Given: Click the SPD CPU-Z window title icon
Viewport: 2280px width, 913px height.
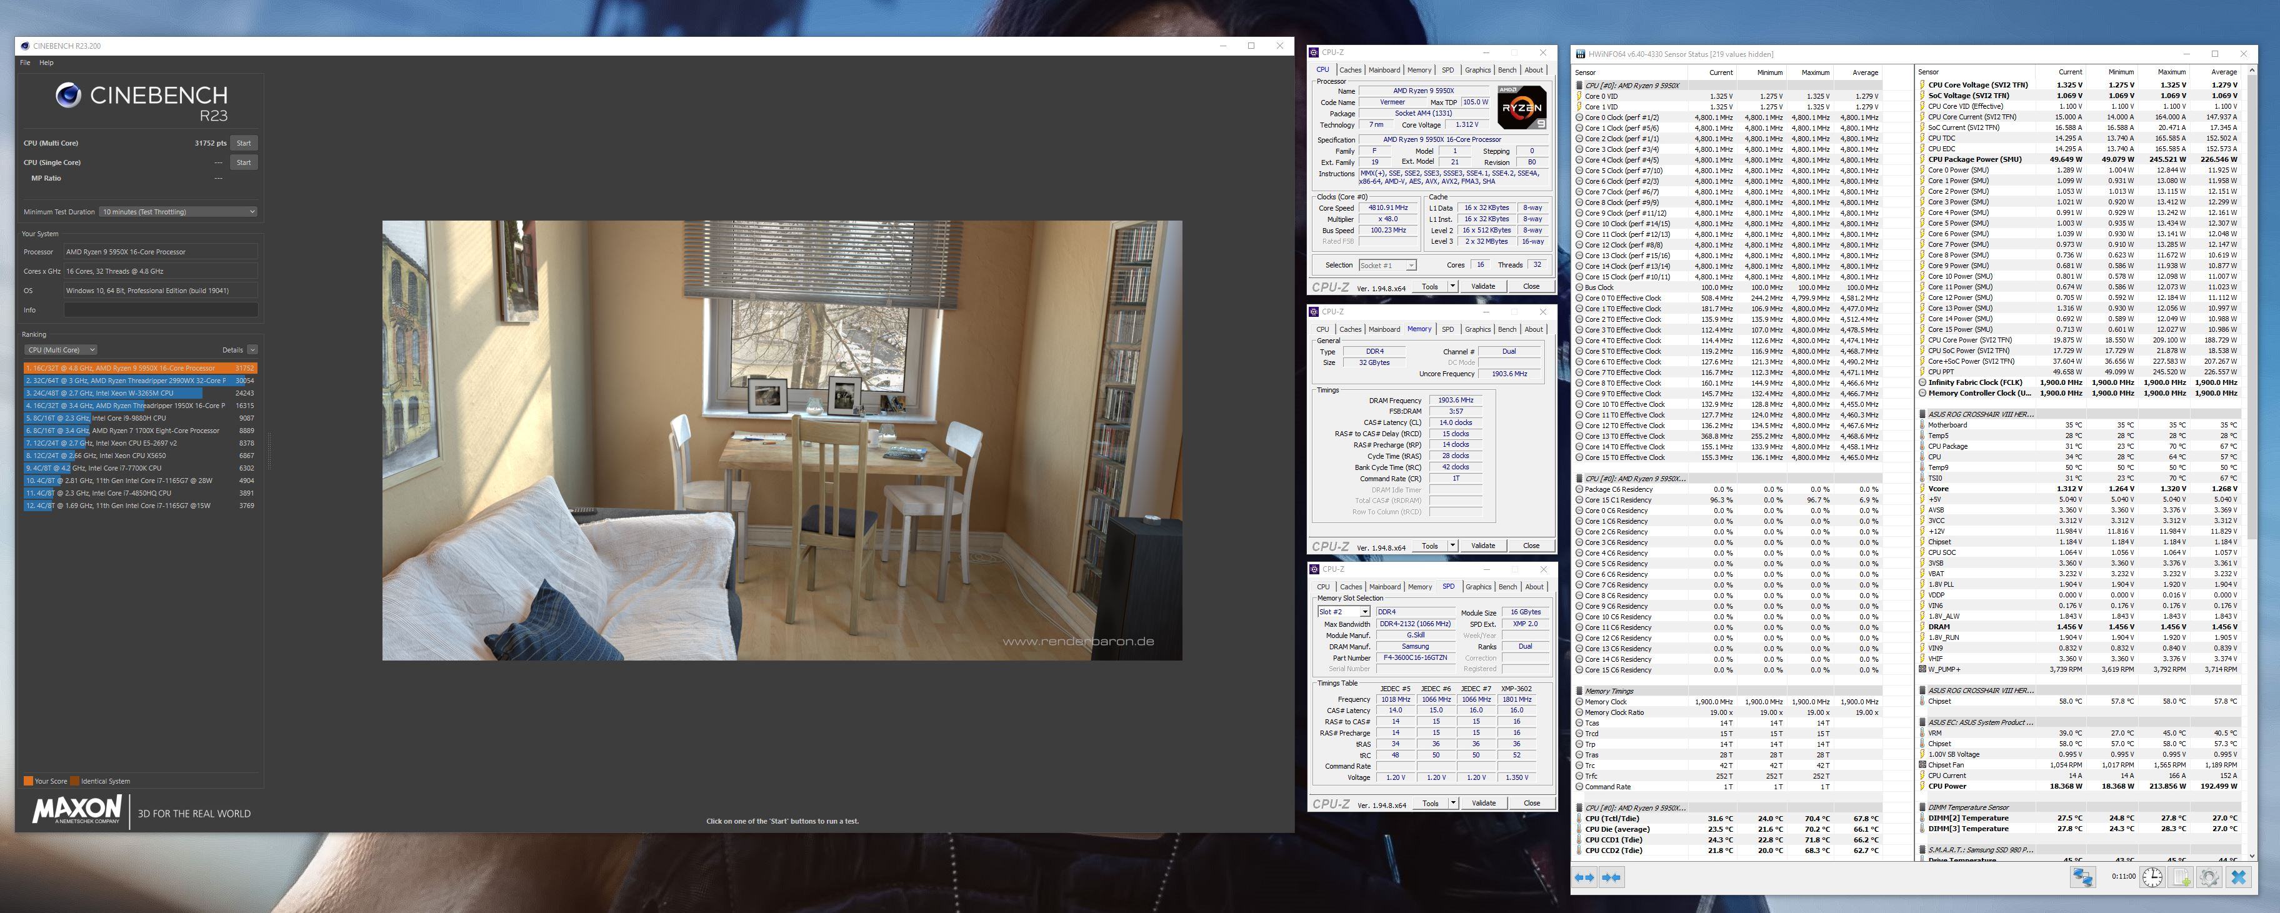Looking at the screenshot, I should (x=1314, y=569).
